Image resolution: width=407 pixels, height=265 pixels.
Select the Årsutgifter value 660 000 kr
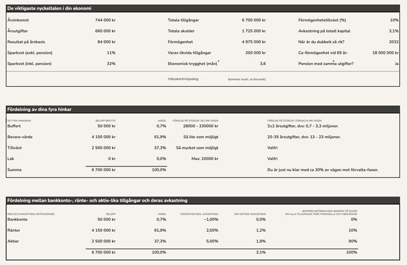[105, 31]
